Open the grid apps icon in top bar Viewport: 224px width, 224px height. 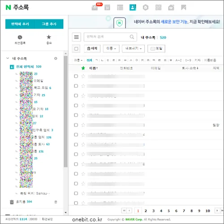tap(158, 7)
